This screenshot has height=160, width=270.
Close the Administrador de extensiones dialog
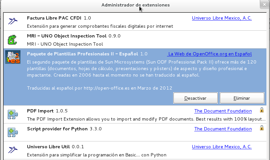[x=264, y=5]
